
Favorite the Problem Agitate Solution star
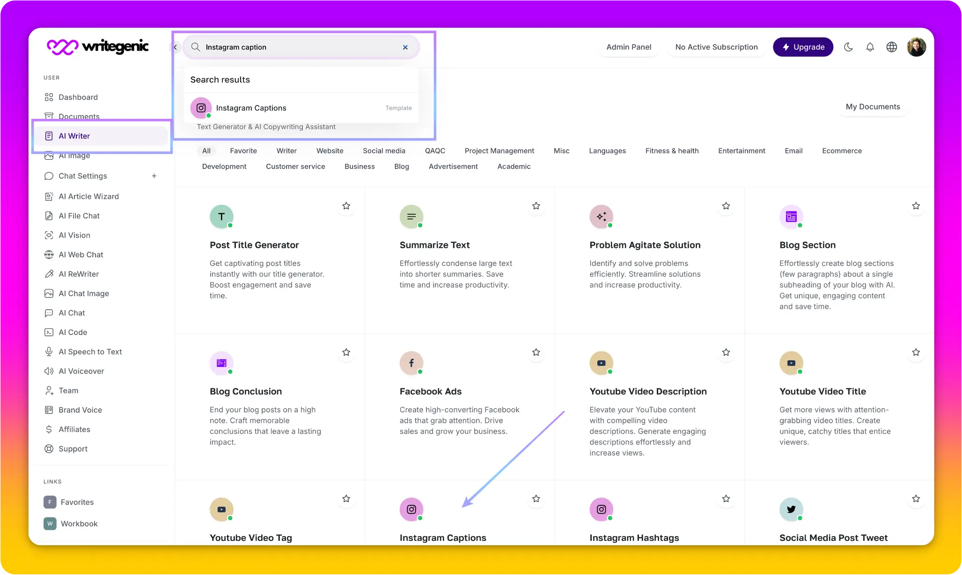click(726, 206)
